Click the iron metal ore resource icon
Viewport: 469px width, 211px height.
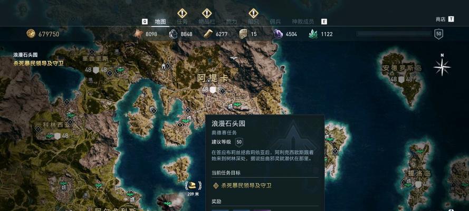[173, 34]
